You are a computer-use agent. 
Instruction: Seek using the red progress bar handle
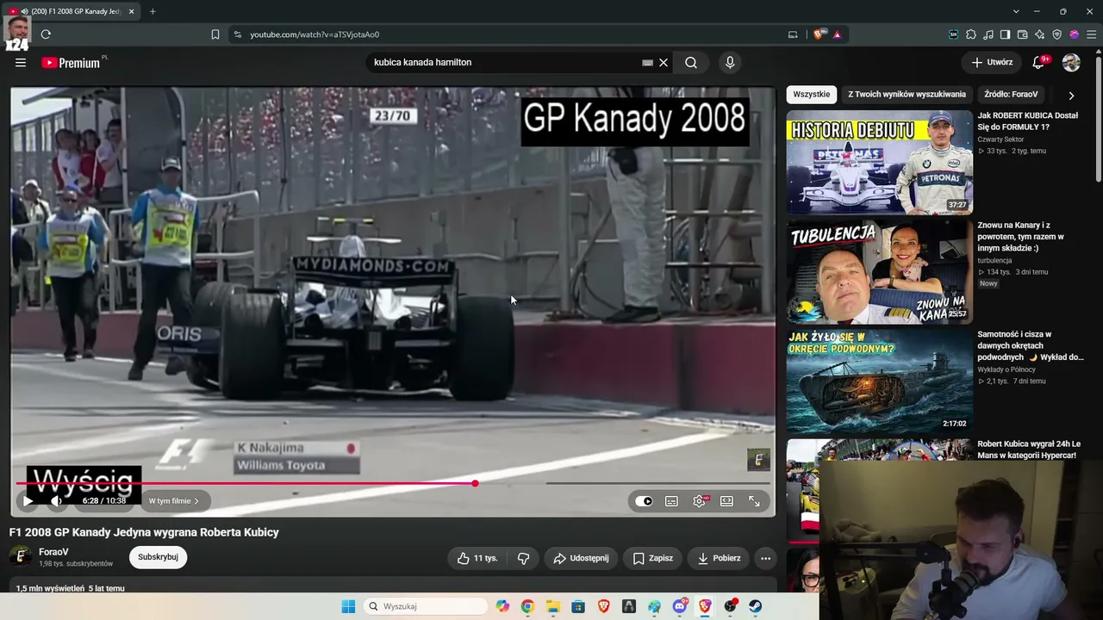coord(475,483)
